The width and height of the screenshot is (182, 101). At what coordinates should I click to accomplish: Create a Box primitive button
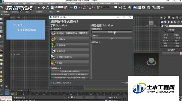(x=166, y=35)
